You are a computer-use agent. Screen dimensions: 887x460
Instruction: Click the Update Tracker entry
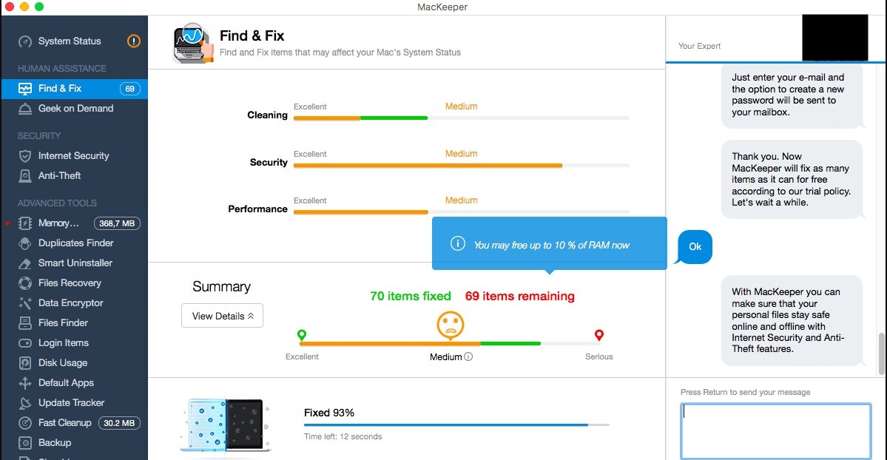click(71, 403)
